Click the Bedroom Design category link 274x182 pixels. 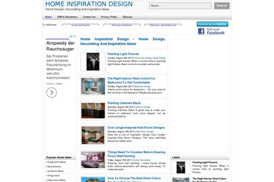pos(142,86)
